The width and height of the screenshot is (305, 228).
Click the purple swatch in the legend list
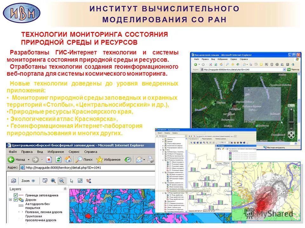click(x=230, y=153)
